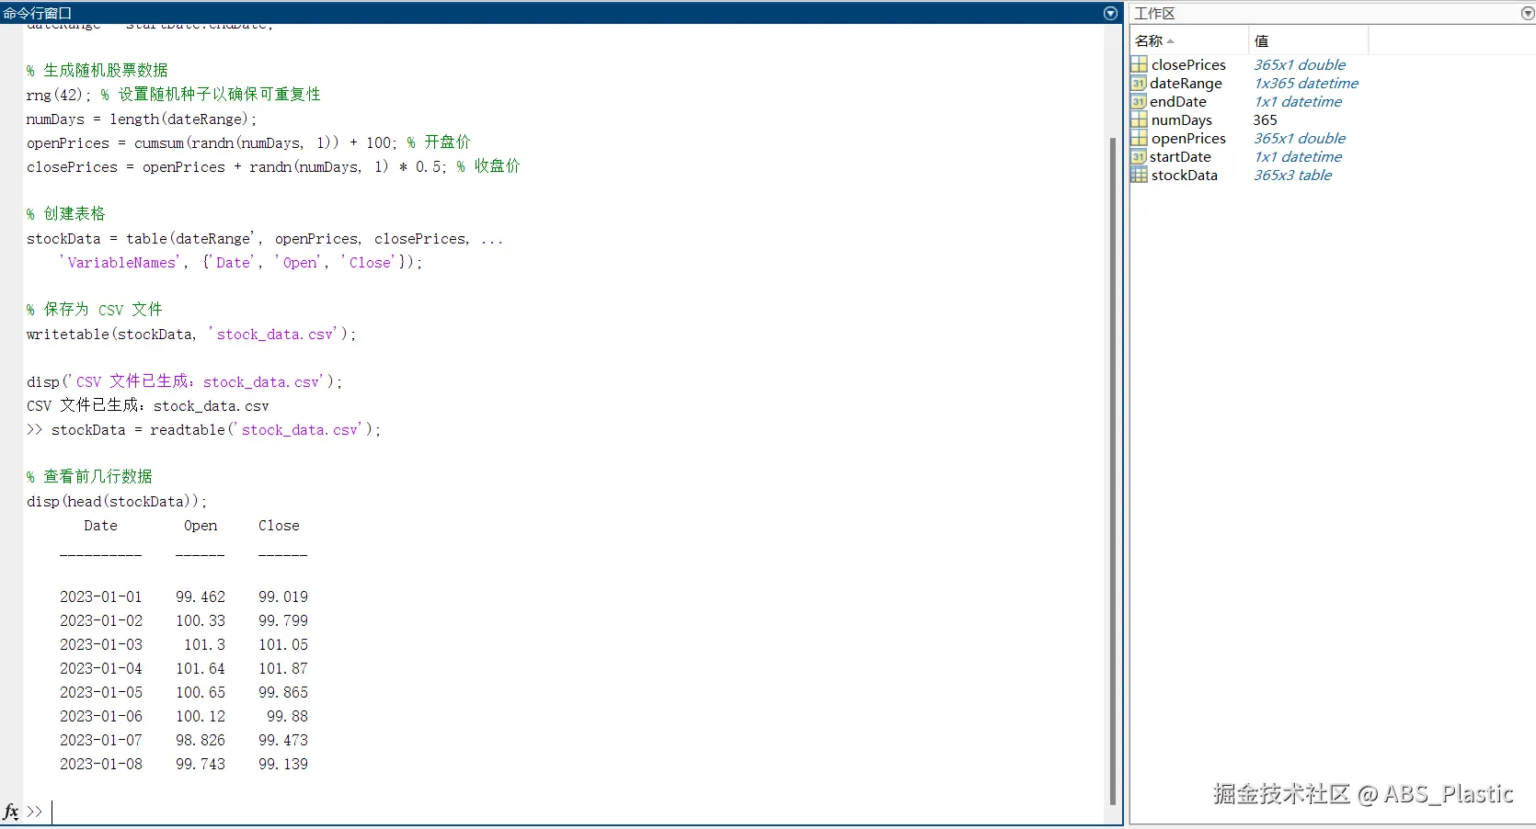The height and width of the screenshot is (829, 1536).
Task: Click the 2023-01-01 date cell
Action: [101, 596]
